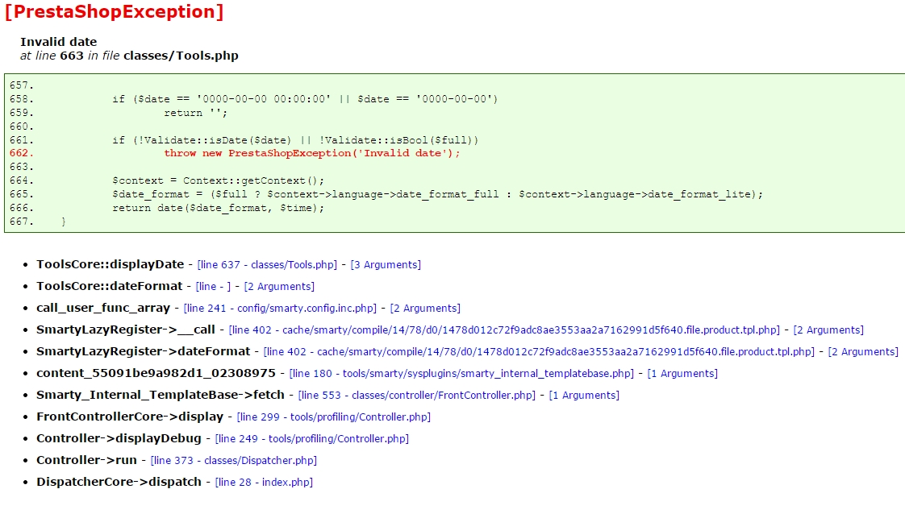Image resolution: width=905 pixels, height=514 pixels.
Task: Click the ToolsCore::dateFormat function name
Action: [x=110, y=286]
